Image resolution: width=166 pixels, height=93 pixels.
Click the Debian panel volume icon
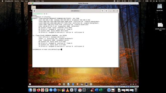133,84
